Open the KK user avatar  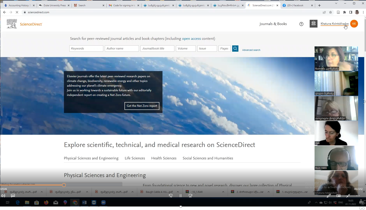click(x=354, y=24)
